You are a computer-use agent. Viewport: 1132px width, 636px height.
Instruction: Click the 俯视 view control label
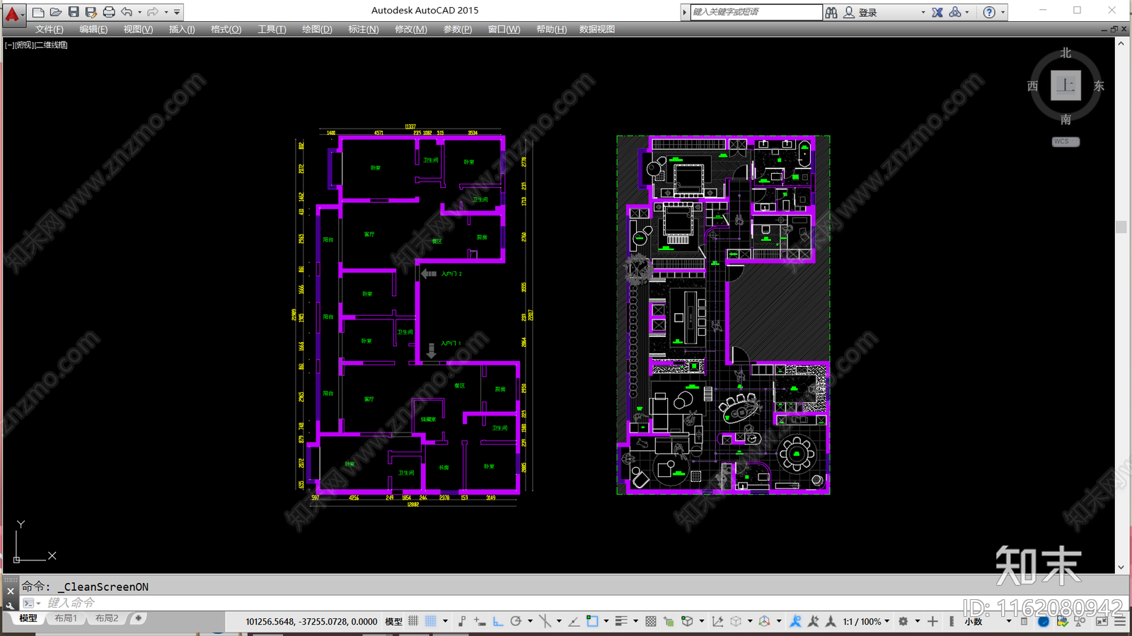tap(24, 45)
